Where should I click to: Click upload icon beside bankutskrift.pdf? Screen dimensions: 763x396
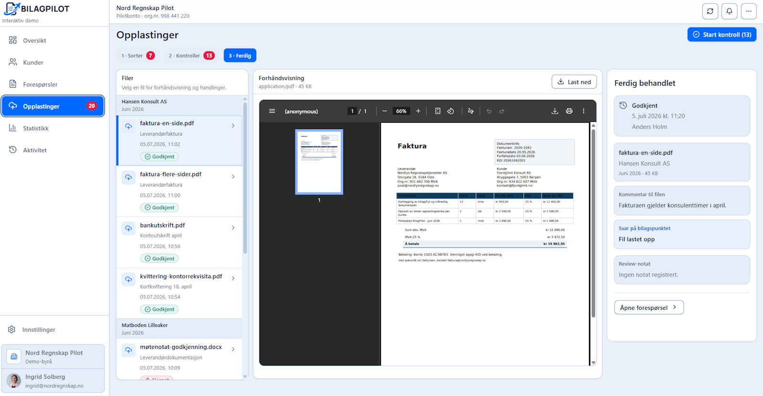[x=129, y=228]
